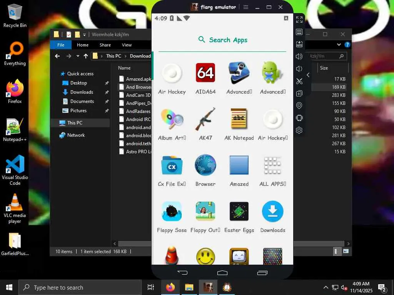
Task: Collapse the emulator side toolbar arrow
Action: (308, 75)
